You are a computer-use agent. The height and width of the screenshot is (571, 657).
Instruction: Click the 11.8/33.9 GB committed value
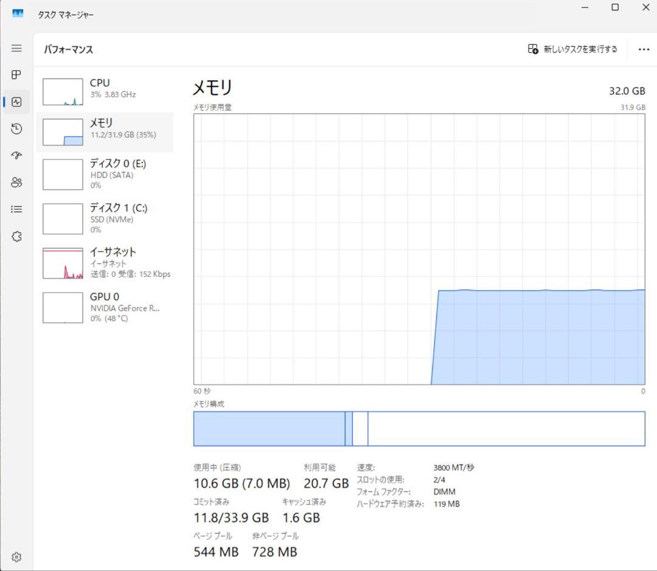[231, 518]
